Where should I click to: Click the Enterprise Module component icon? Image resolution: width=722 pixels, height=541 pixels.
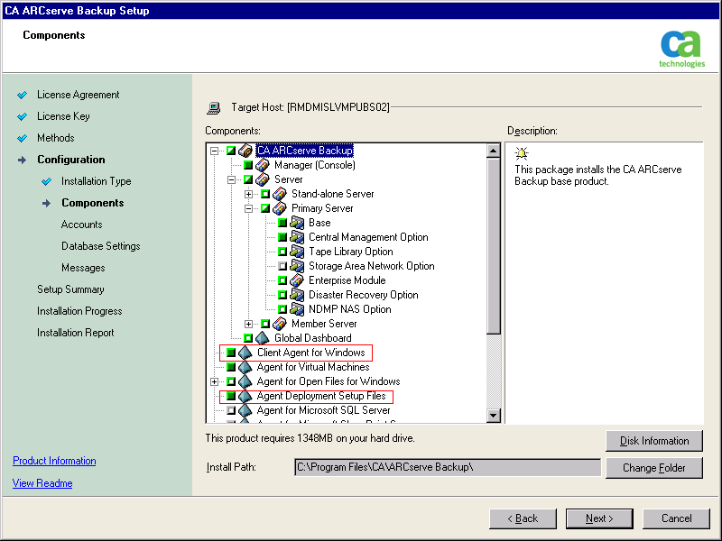click(297, 280)
